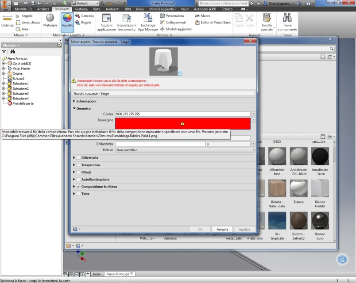Open the Immagine dropdown arrow
356x283 pixels.
click(253, 120)
